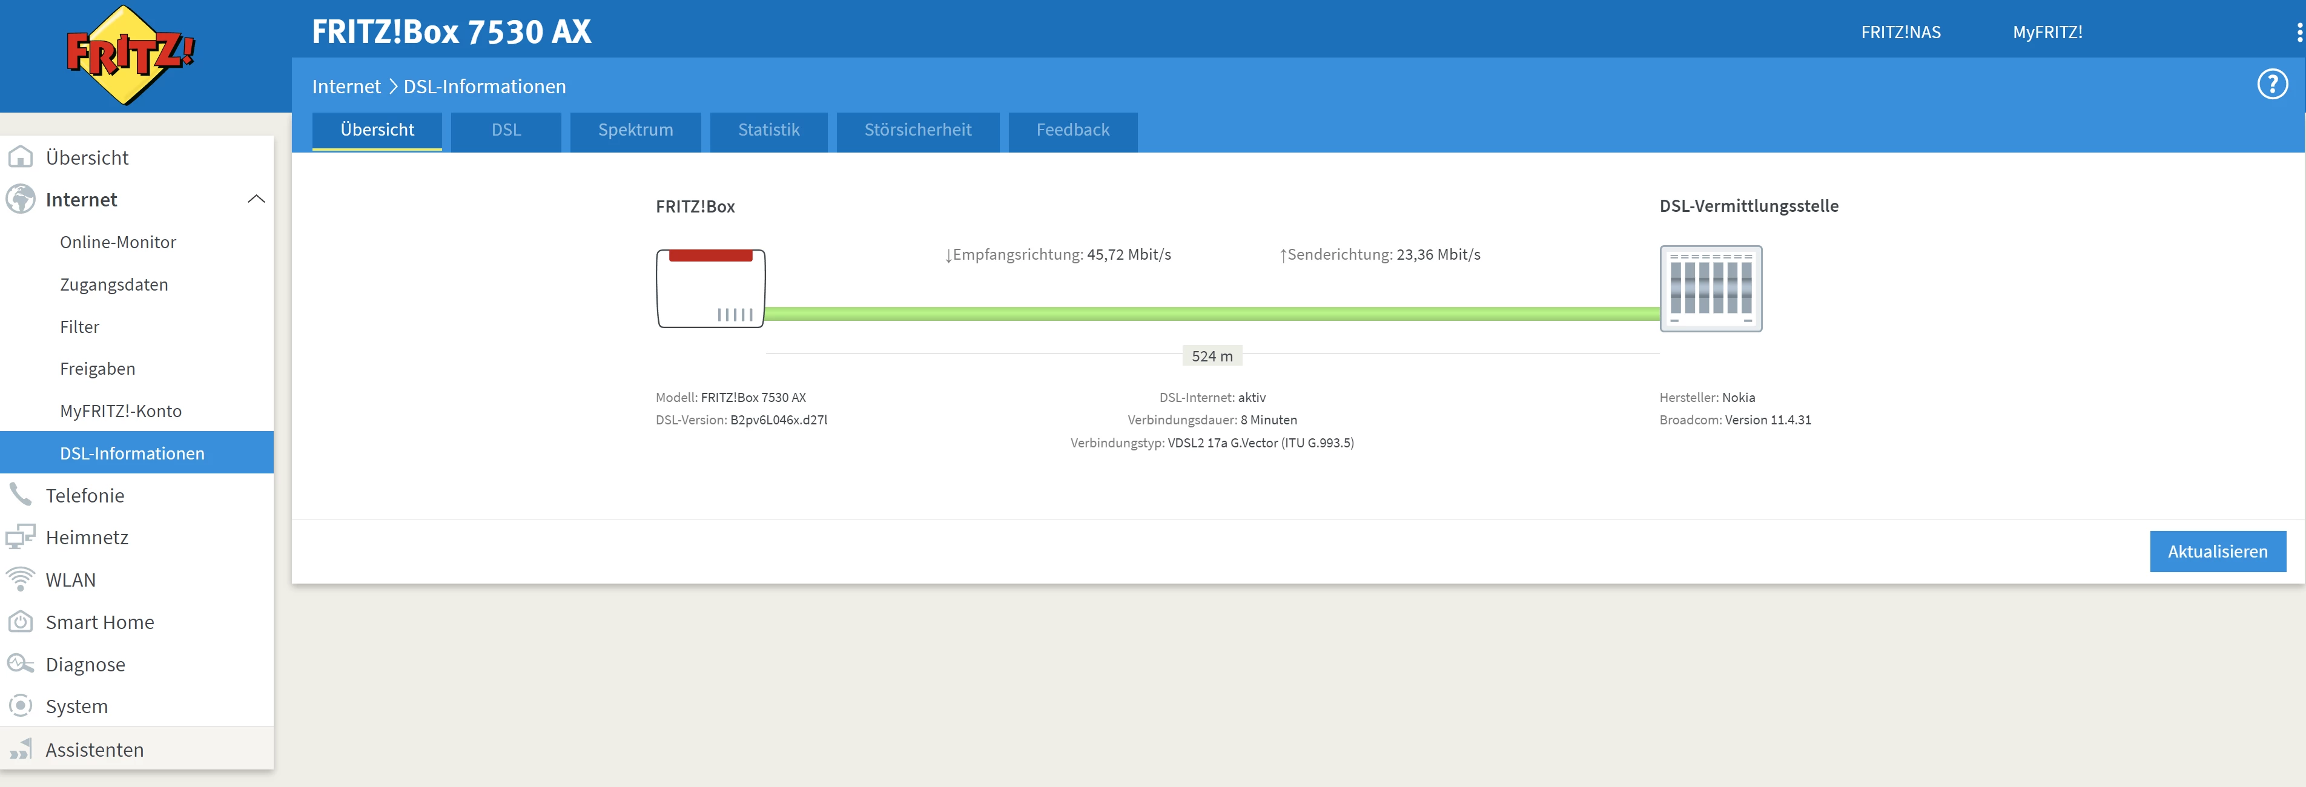Click the WLAN wifi icon
2306x787 pixels.
click(x=20, y=579)
